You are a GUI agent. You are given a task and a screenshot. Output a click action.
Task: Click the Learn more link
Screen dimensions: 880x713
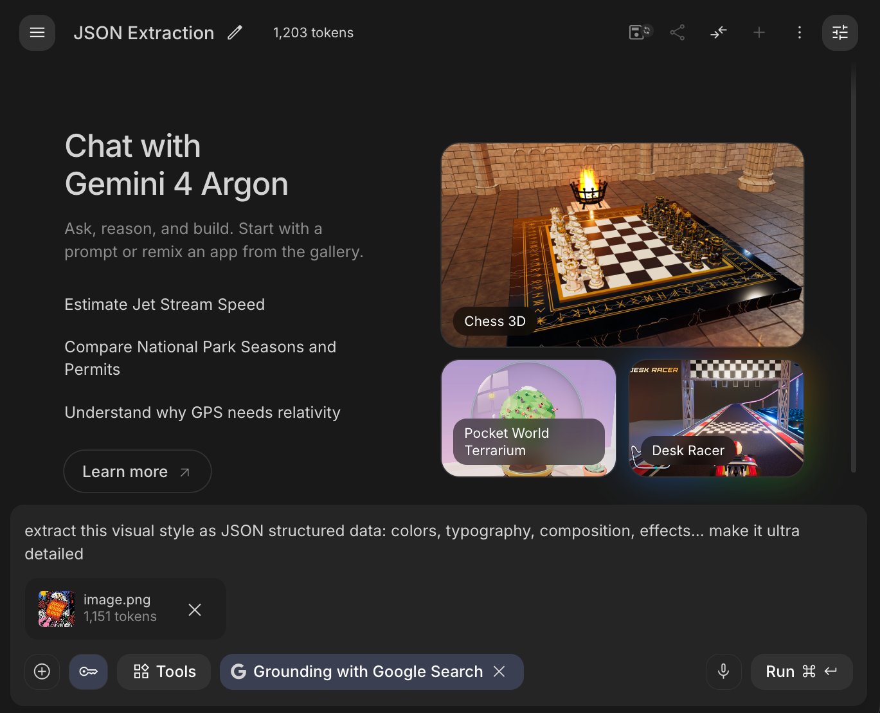tap(138, 471)
